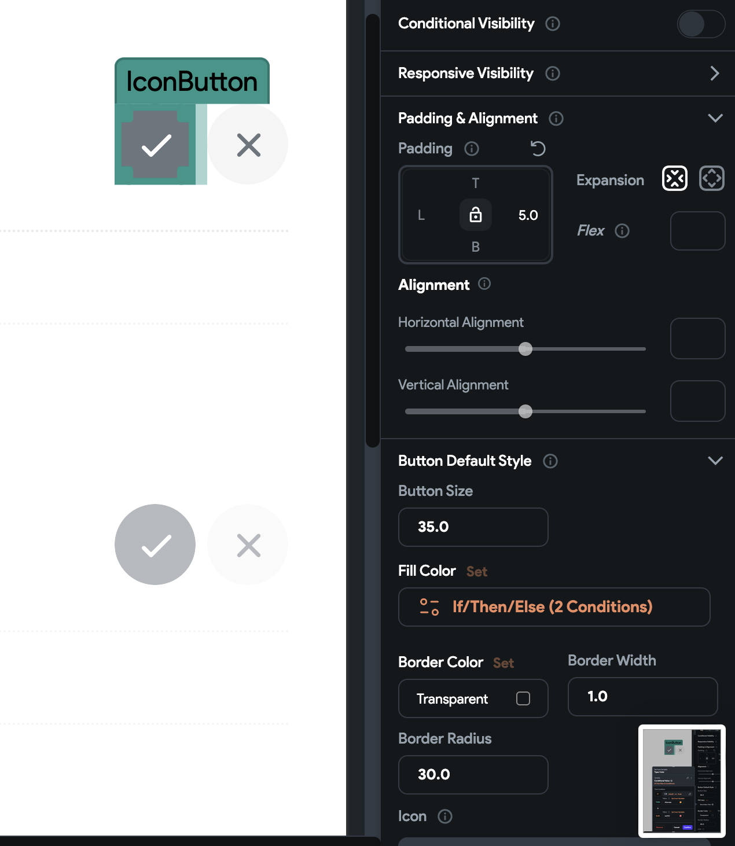Reset padding using the undo arrow icon
The width and height of the screenshot is (735, 846).
click(538, 149)
